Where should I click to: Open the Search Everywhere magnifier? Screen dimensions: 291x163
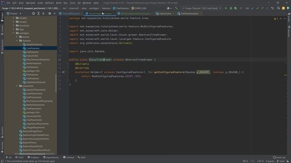click(278, 8)
